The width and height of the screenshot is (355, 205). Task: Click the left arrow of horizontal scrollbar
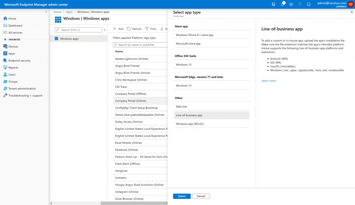click(51, 203)
